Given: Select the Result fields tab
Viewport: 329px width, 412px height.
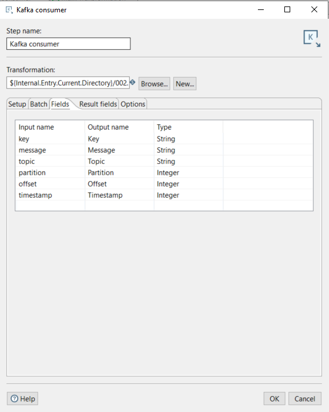Looking at the screenshot, I should pos(98,104).
